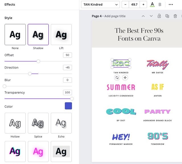Select the AS IF text
182x164 pixels.
158,87
